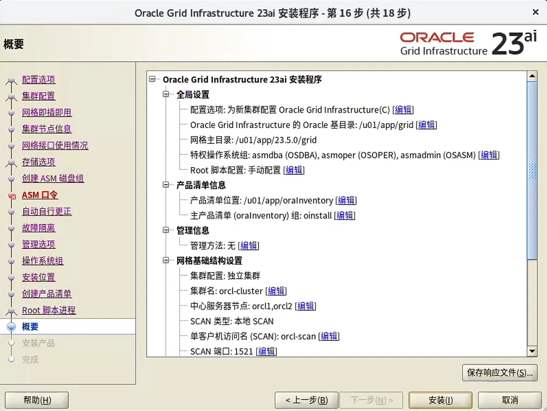This screenshot has height=411, width=547.
Task: Click the grayed 安装产品 step icon
Action: tap(12, 343)
